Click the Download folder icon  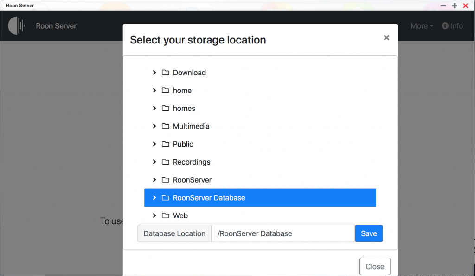(x=165, y=73)
